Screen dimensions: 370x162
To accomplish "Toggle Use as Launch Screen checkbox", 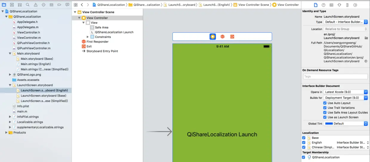I will [325, 117].
